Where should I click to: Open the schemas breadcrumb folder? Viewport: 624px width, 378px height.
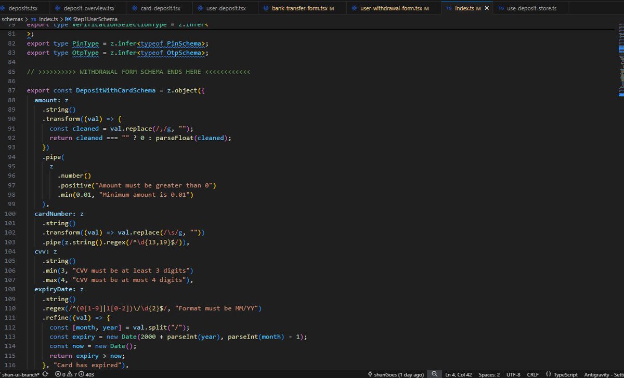click(x=13, y=19)
